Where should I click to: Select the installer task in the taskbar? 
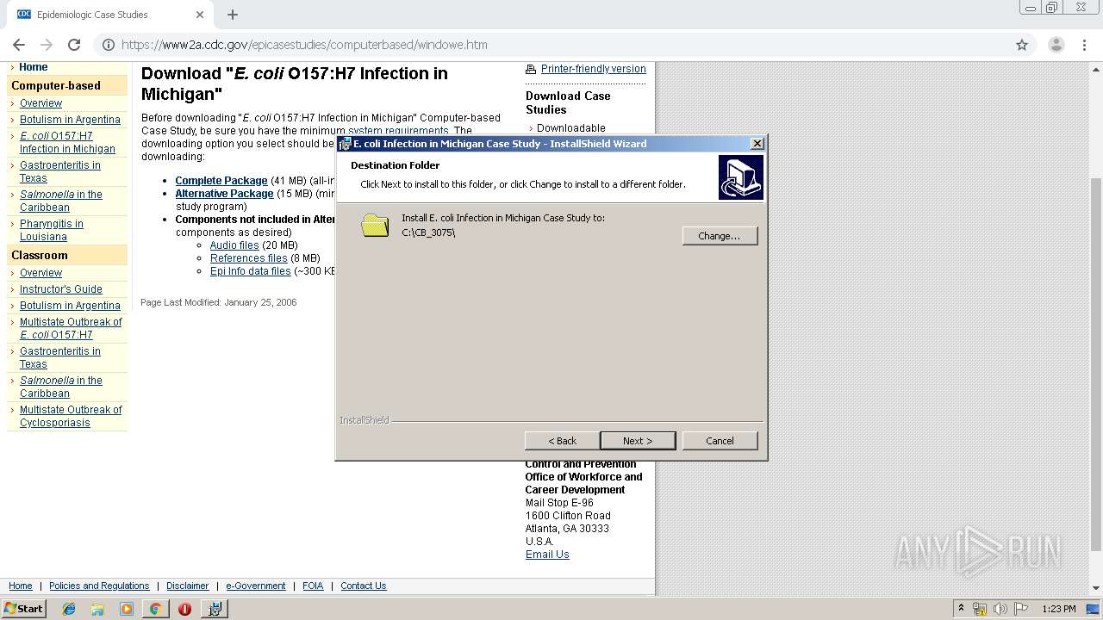click(214, 609)
